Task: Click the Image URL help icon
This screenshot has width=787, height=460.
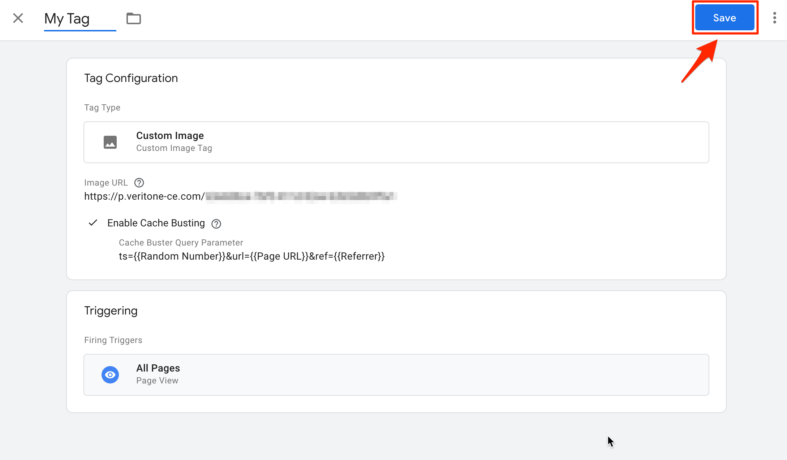Action: [139, 183]
